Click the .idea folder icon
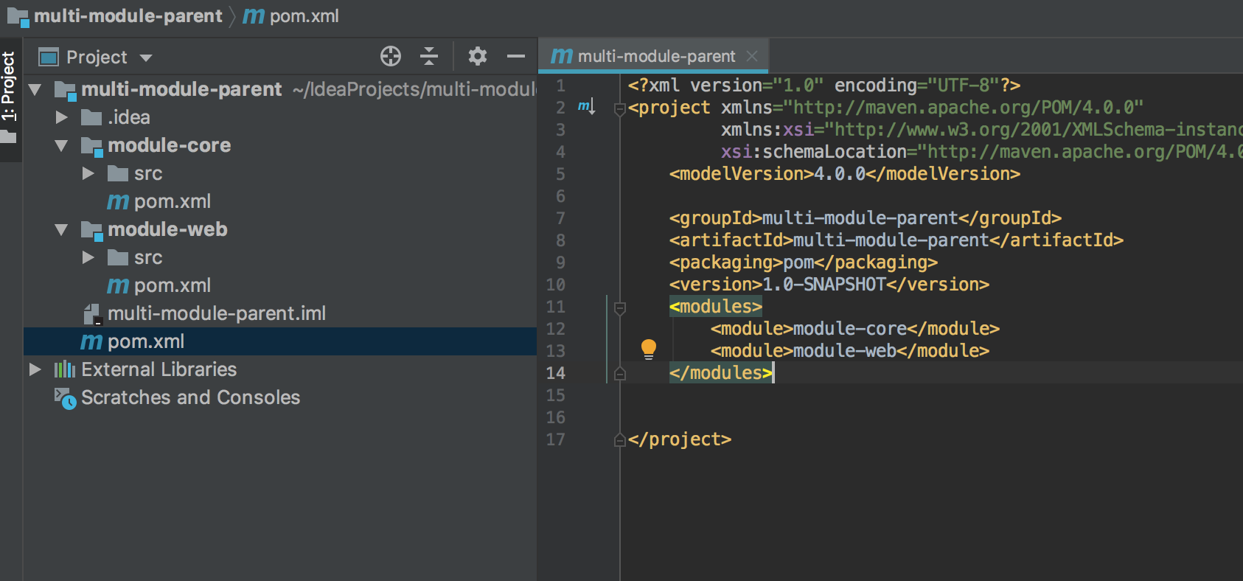Image resolution: width=1243 pixels, height=581 pixels. [91, 117]
